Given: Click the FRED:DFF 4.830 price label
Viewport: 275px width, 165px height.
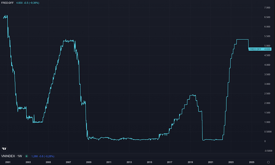Looking at the screenshot, I should tap(260, 49).
